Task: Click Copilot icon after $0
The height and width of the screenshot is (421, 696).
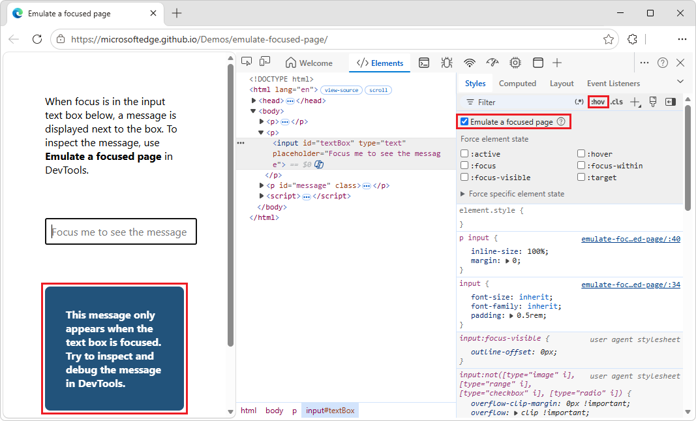Action: 319,164
